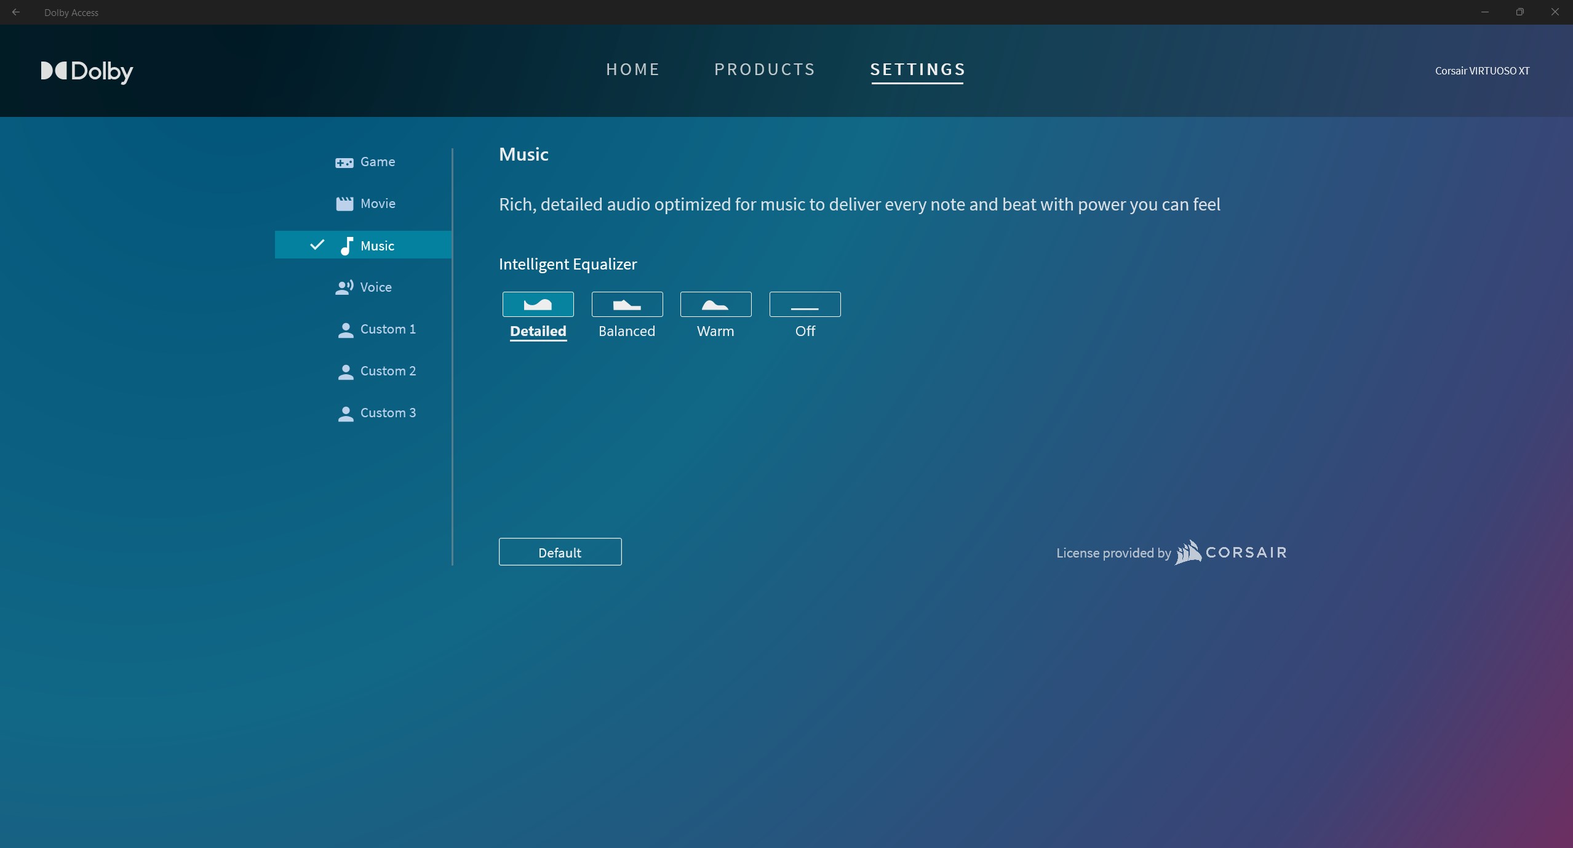The width and height of the screenshot is (1573, 848).
Task: Click the Off text label
Action: [x=805, y=331]
